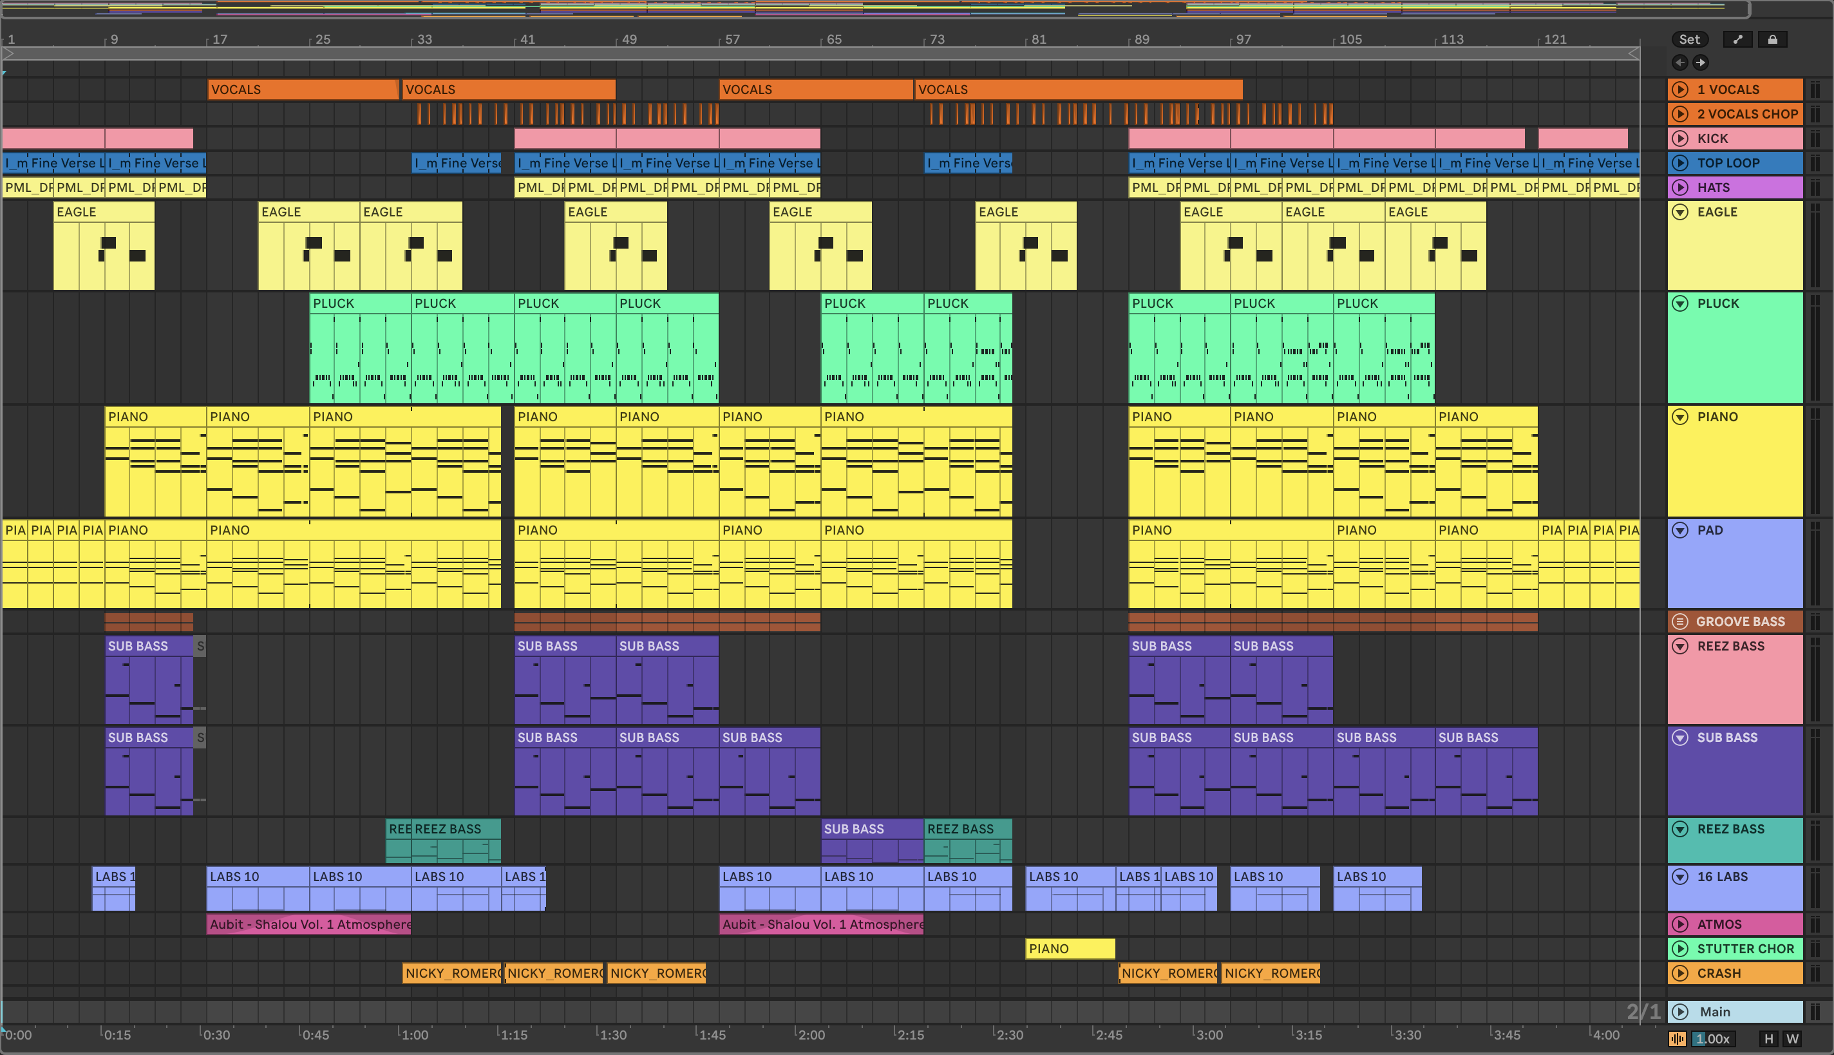Click the 1 VOCALS track level meter
The width and height of the screenshot is (1834, 1055).
(1815, 90)
